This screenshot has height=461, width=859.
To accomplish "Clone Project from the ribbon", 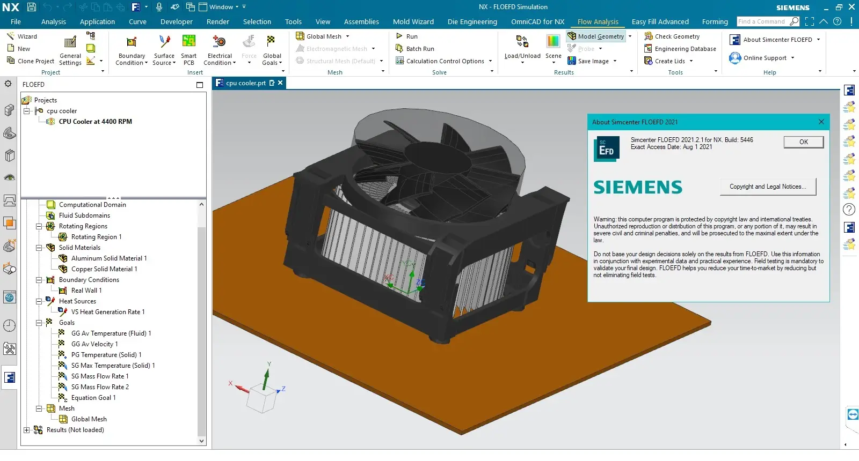I will [31, 61].
